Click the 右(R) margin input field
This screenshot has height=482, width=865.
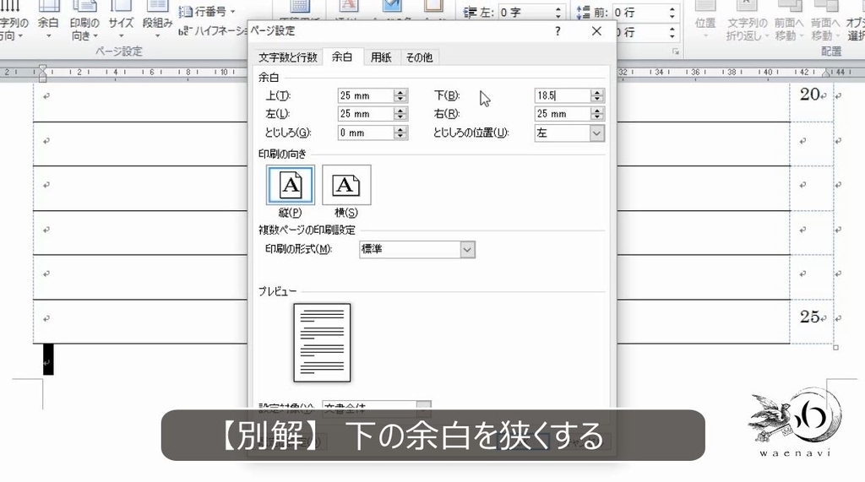coord(563,114)
